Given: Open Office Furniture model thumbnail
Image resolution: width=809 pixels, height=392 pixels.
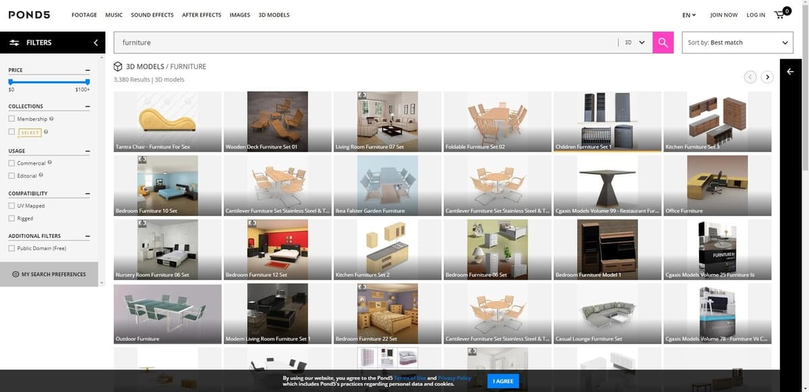Looking at the screenshot, I should point(717,185).
